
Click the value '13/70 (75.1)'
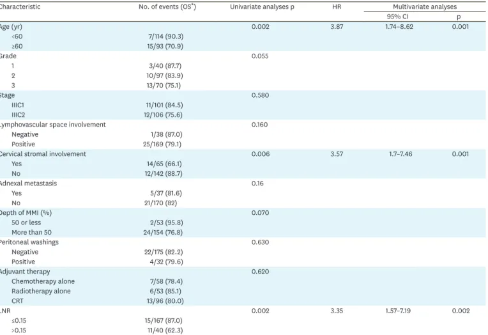pyautogui.click(x=164, y=86)
